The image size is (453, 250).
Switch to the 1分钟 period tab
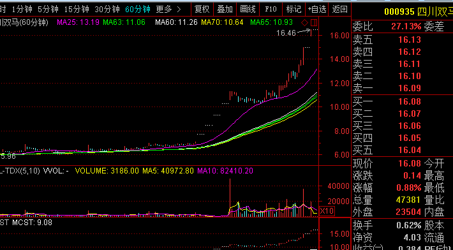coord(22,10)
